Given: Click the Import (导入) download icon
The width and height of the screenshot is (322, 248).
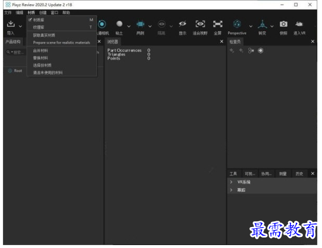Looking at the screenshot, I should coord(10,24).
